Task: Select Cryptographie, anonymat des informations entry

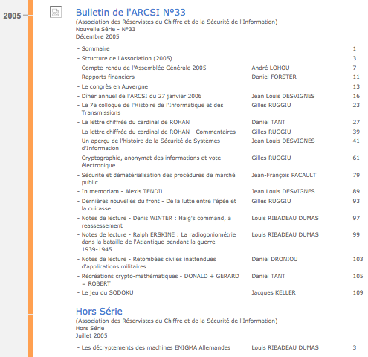Action: click(151, 161)
